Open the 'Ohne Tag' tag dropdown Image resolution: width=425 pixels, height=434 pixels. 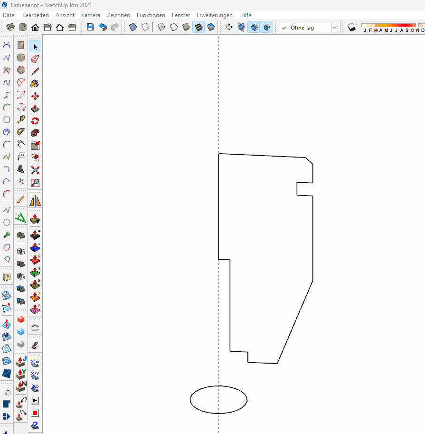pyautogui.click(x=335, y=28)
